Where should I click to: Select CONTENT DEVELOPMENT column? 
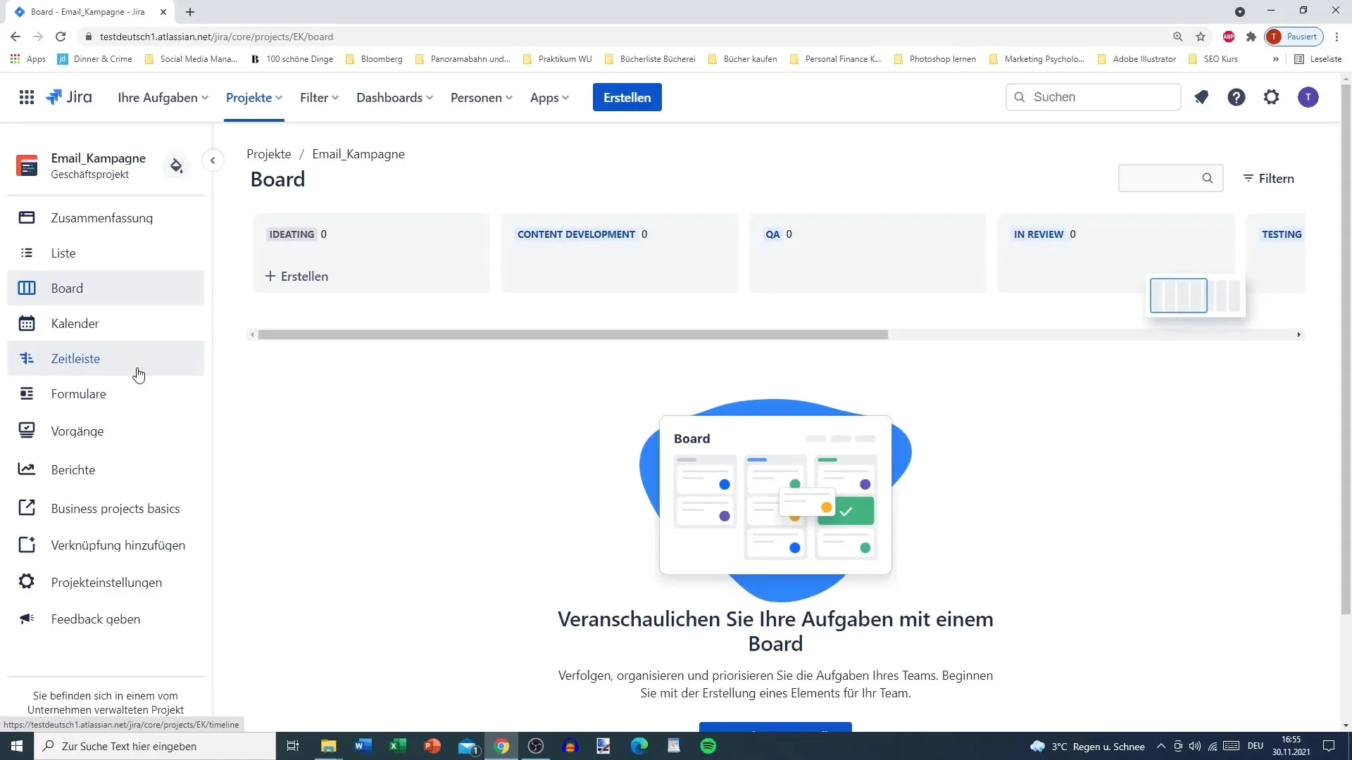pyautogui.click(x=577, y=234)
